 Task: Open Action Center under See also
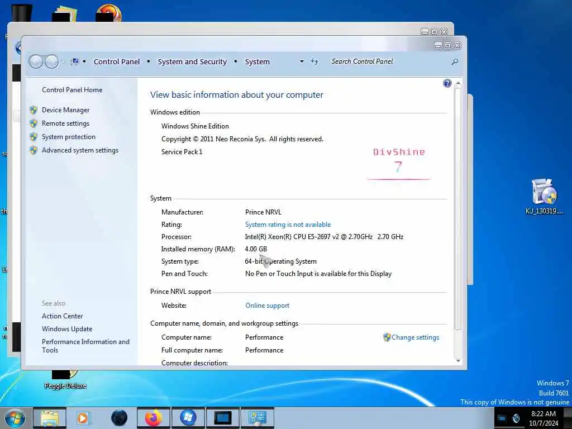tap(62, 316)
